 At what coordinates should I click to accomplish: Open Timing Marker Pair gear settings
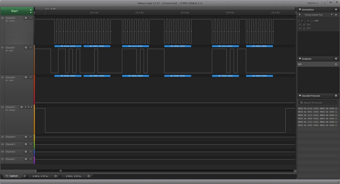[x=336, y=15]
